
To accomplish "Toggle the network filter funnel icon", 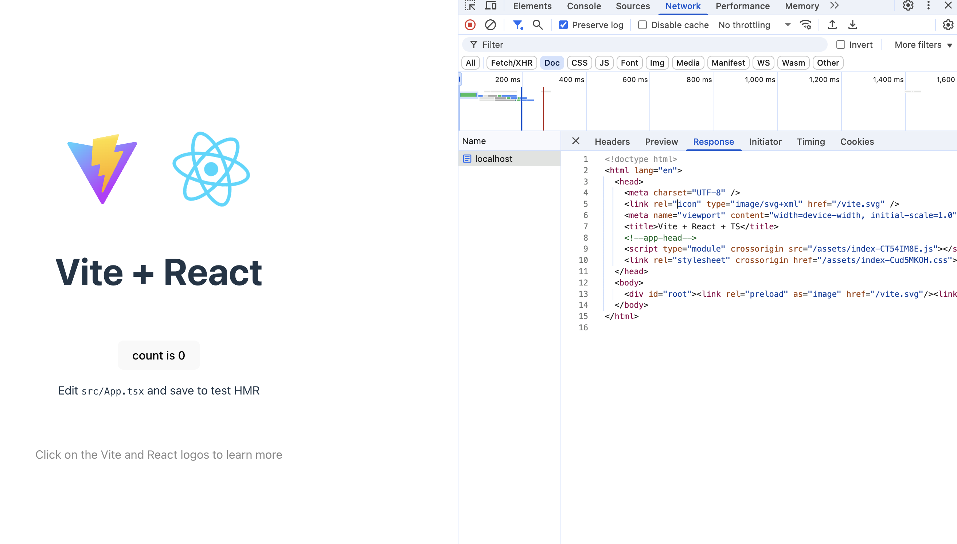I will [517, 25].
